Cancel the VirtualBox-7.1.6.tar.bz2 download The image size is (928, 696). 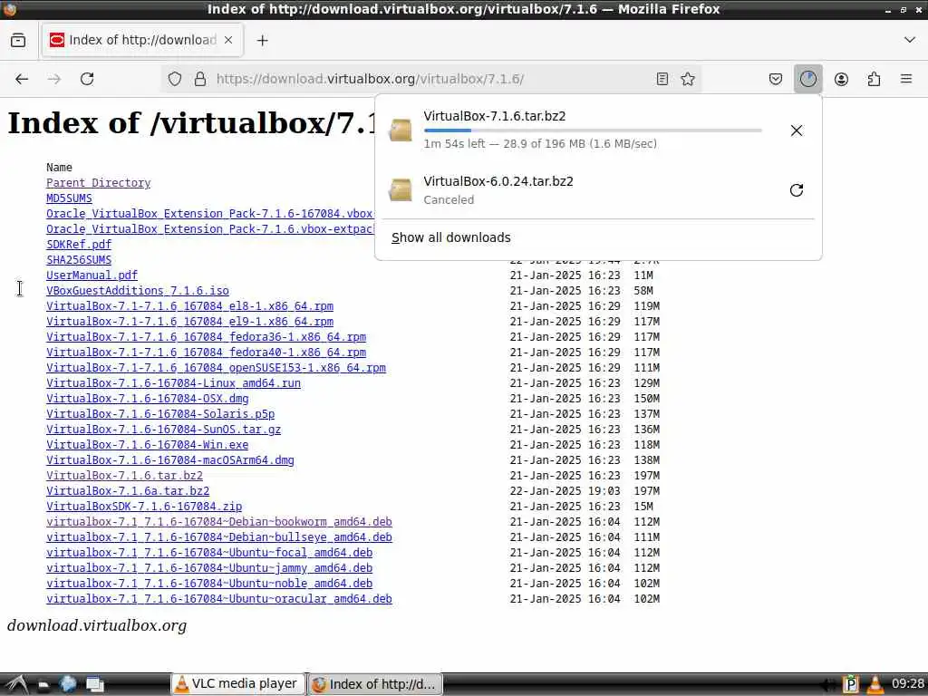pyautogui.click(x=796, y=130)
